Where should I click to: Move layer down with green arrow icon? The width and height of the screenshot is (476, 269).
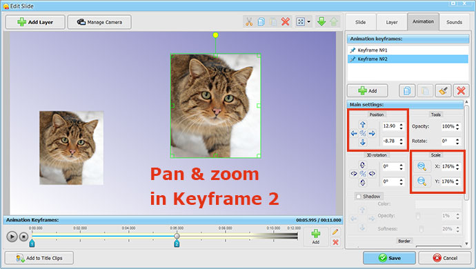(321, 21)
